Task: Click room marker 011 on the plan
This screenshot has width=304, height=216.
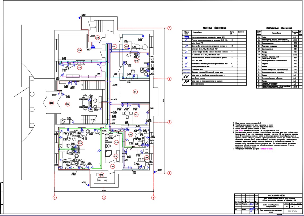Action: tap(135, 92)
